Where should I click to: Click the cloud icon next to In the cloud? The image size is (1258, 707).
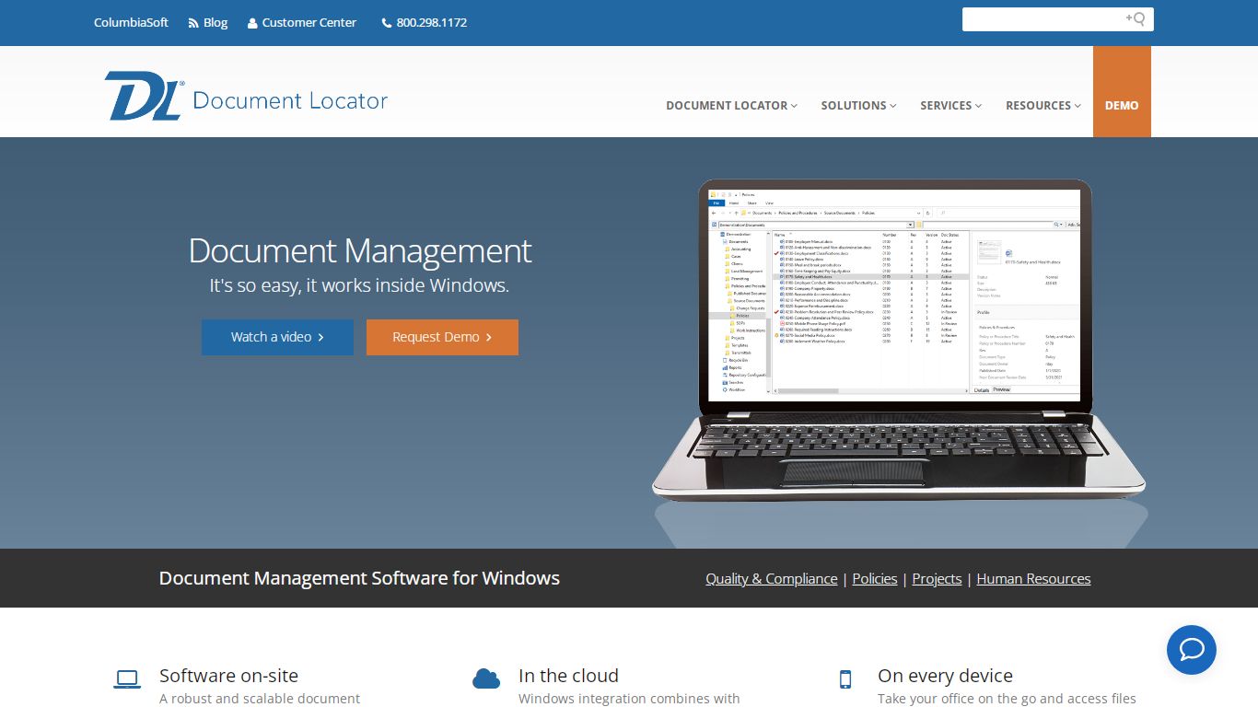(486, 678)
